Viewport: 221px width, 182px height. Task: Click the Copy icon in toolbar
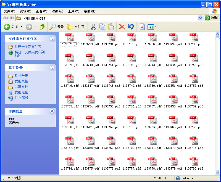(x=102, y=27)
